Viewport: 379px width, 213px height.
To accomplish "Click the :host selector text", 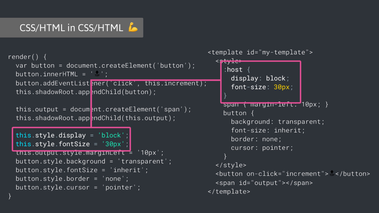I will point(233,70).
